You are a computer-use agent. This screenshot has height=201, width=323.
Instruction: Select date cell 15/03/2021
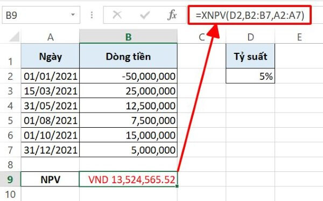50,91
